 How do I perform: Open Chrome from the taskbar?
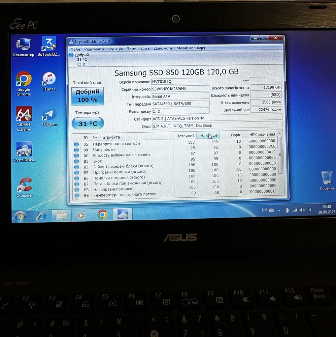click(x=102, y=215)
